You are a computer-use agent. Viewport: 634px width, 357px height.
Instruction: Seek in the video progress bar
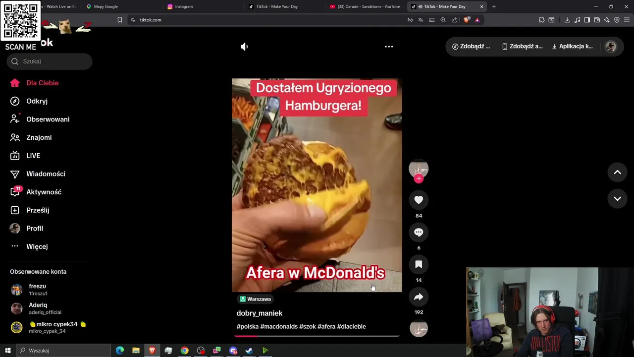317,336
